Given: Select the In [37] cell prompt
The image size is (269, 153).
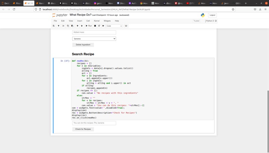Looking at the screenshot, I should tap(65, 61).
